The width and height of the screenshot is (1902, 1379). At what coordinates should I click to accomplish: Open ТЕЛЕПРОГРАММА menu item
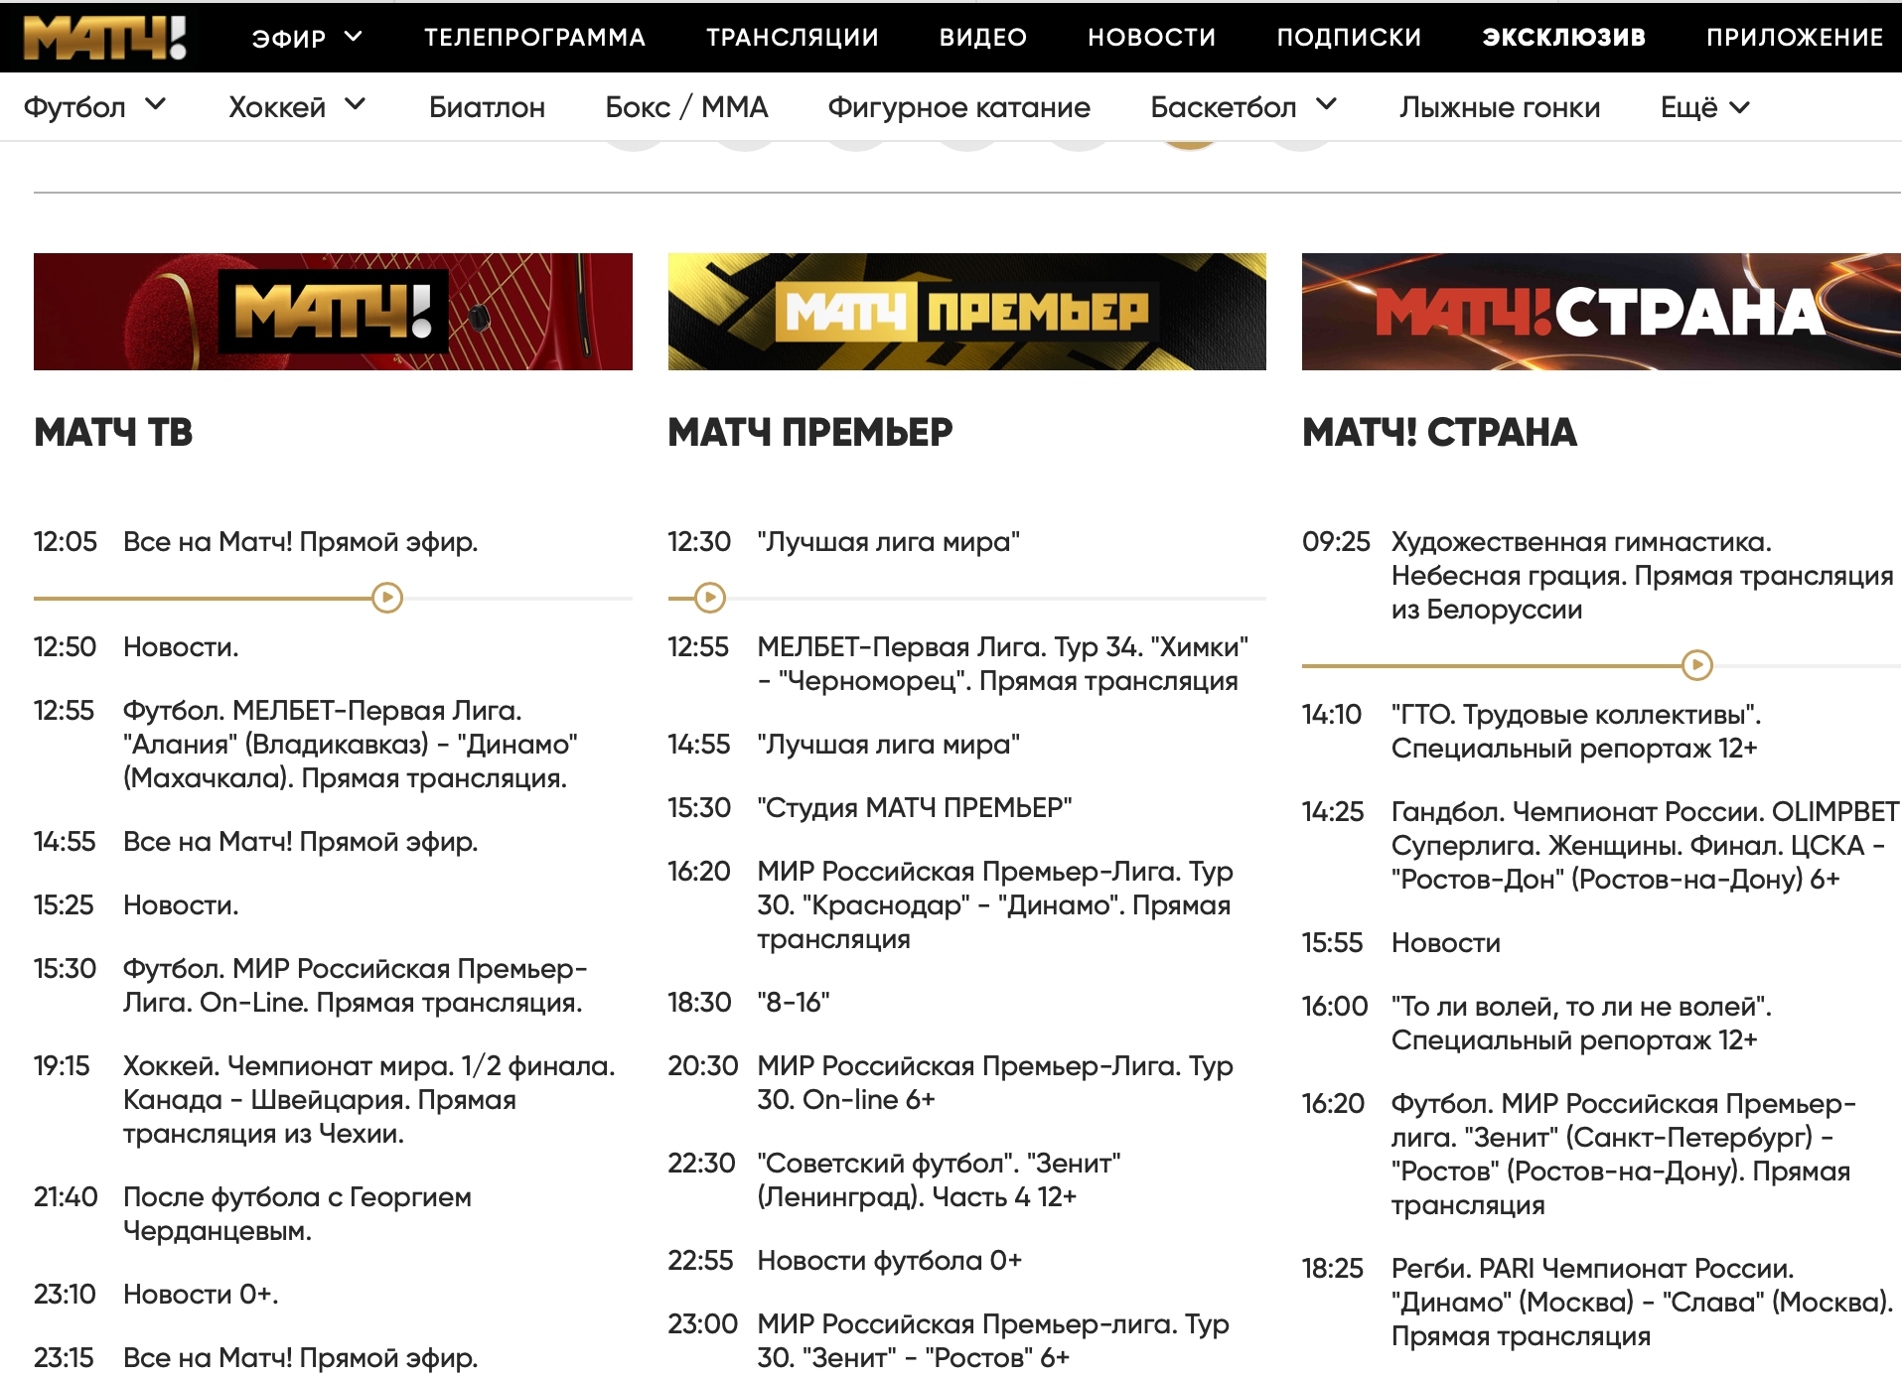point(534,37)
